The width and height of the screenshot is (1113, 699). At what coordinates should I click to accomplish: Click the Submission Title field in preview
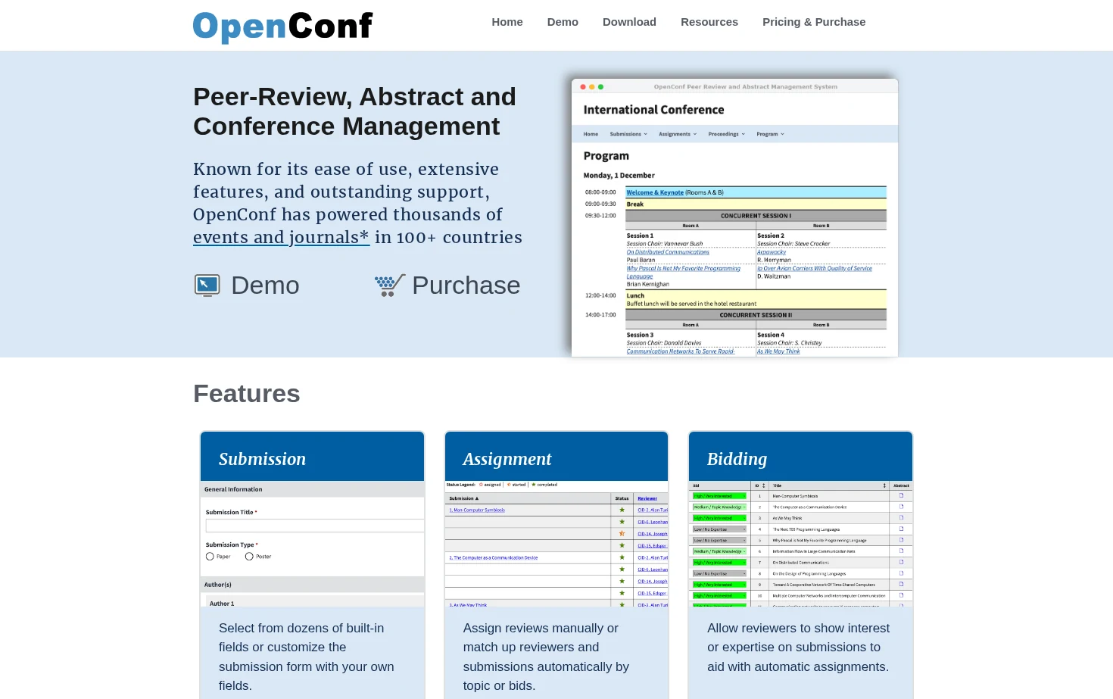click(314, 526)
